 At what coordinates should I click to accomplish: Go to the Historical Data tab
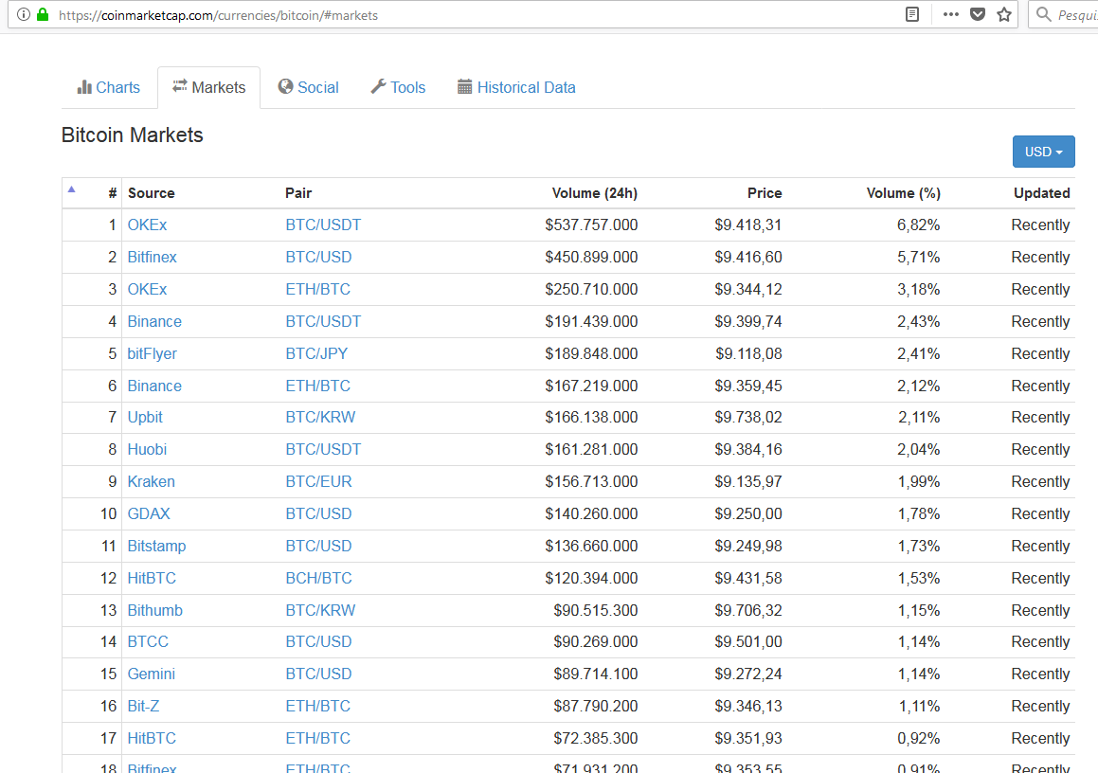point(516,87)
